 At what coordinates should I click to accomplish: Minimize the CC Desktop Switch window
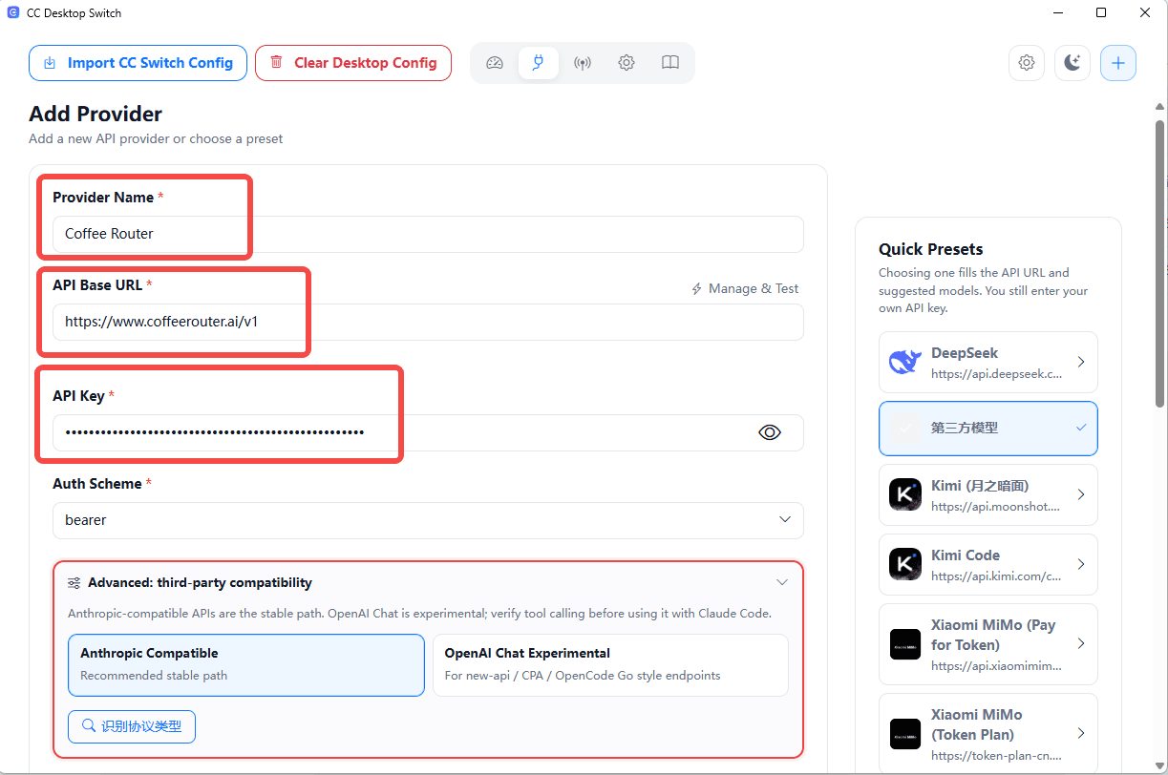[1058, 13]
